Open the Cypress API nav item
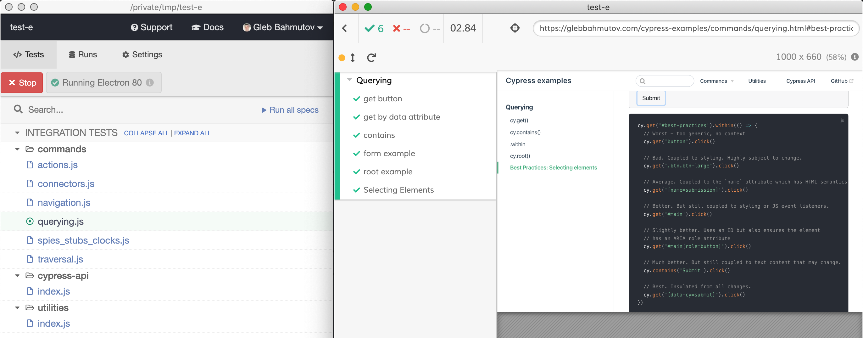The height and width of the screenshot is (338, 863). 800,81
